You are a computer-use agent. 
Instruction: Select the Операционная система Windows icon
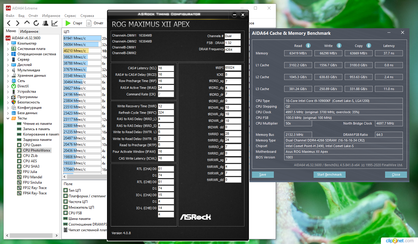pos(13,54)
